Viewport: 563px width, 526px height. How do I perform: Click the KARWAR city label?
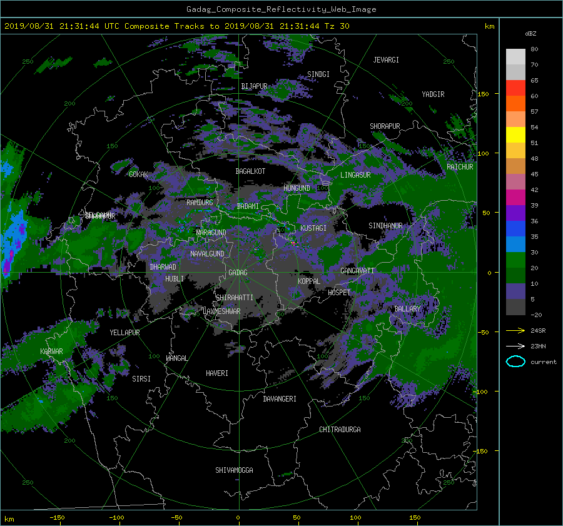[51, 352]
